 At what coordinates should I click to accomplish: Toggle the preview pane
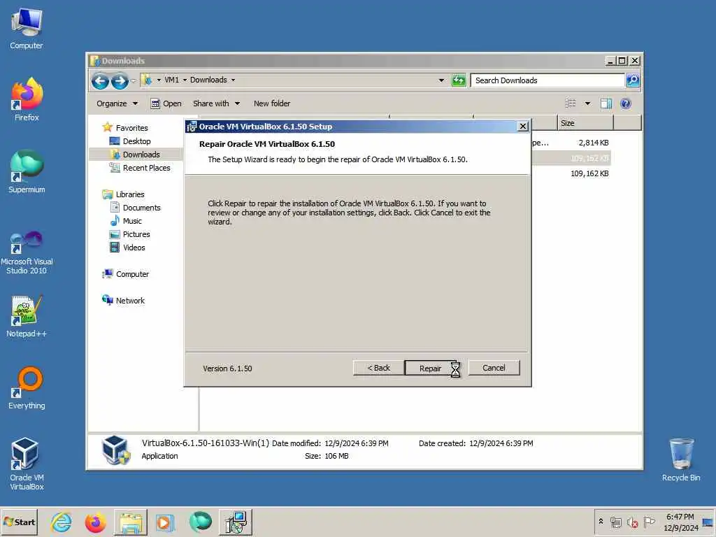coord(606,103)
